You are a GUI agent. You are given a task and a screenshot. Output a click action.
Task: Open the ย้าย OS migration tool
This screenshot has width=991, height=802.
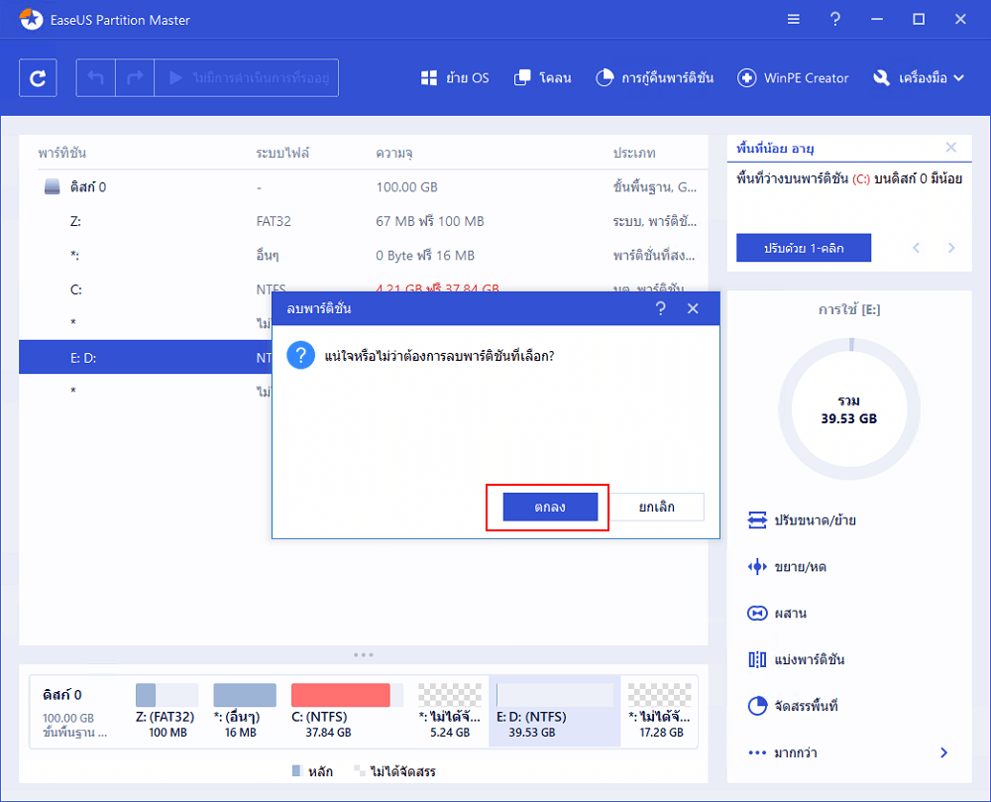pos(455,77)
